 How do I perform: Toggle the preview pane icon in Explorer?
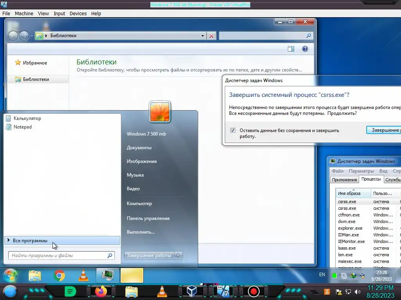point(291,49)
